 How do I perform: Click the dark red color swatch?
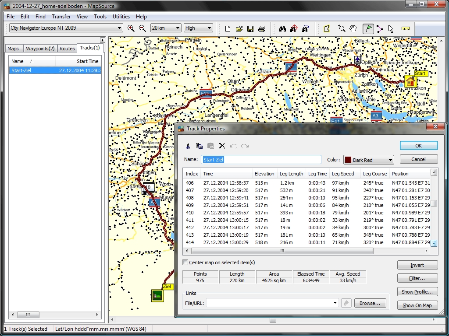coord(348,160)
